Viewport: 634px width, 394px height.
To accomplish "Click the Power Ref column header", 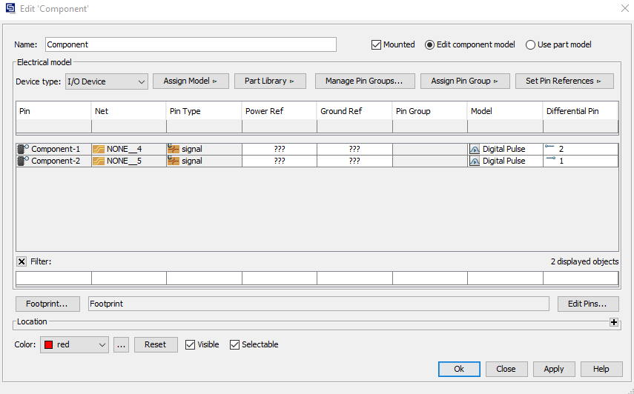I will (x=279, y=111).
